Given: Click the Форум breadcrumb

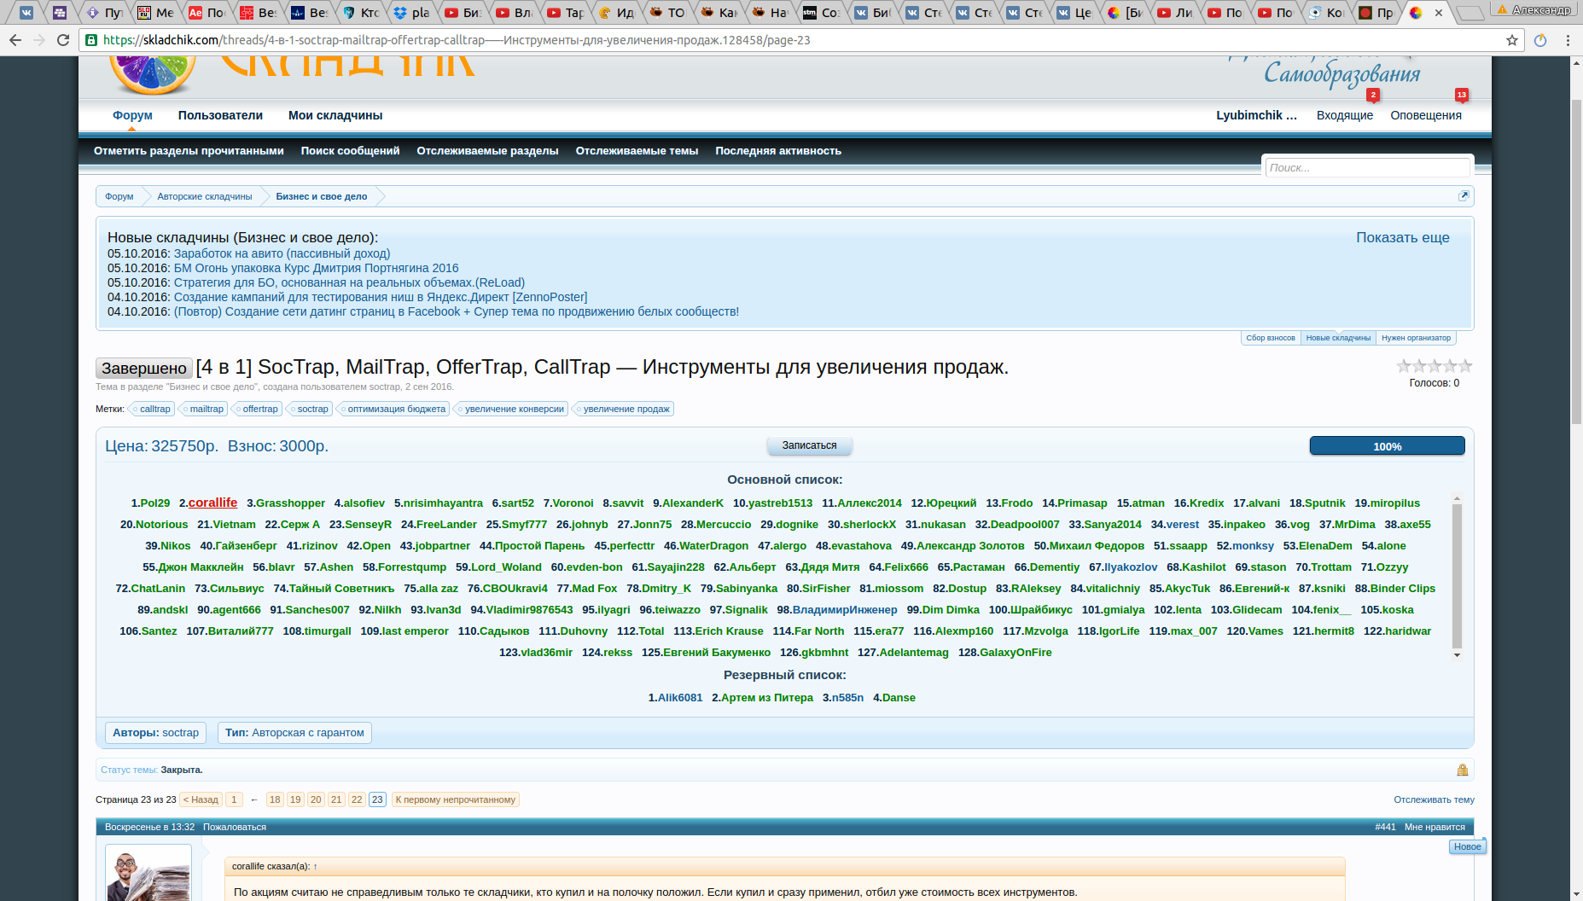Looking at the screenshot, I should (119, 196).
